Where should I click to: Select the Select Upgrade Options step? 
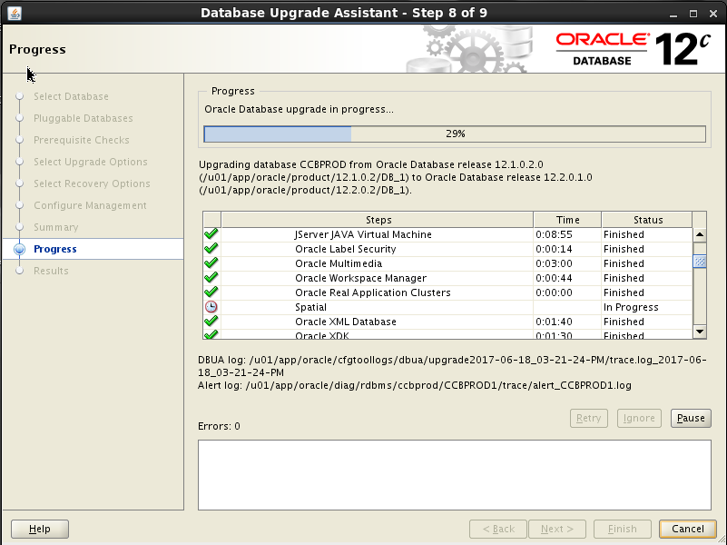(91, 162)
